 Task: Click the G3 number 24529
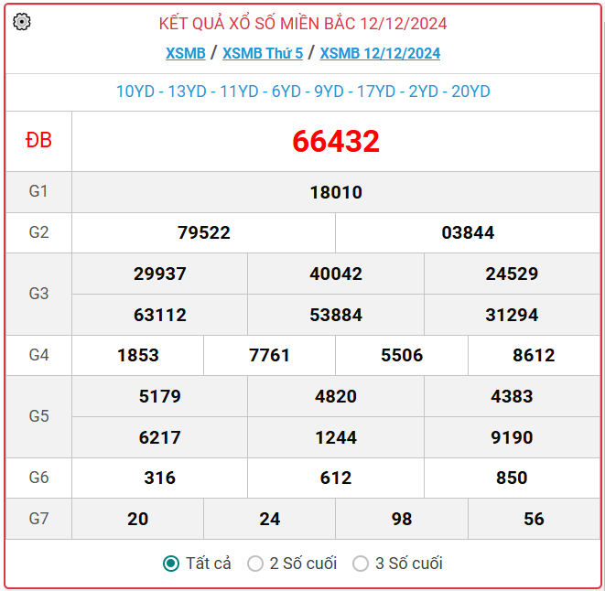pyautogui.click(x=512, y=274)
